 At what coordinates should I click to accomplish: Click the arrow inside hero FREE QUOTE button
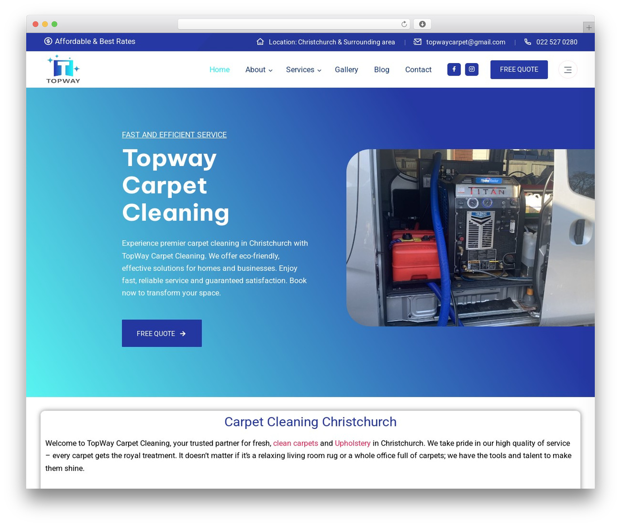[183, 334]
